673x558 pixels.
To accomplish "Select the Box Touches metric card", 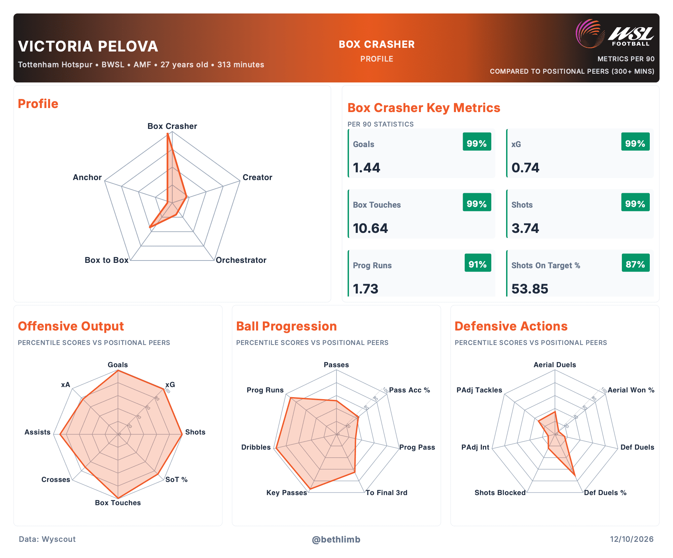I will tap(421, 214).
